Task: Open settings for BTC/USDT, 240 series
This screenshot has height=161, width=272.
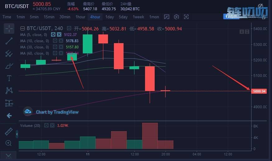Action: coord(69,28)
